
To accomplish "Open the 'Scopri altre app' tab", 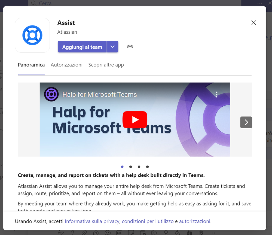I will pos(106,65).
